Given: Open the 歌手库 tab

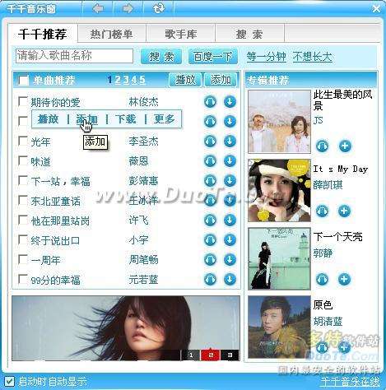Looking at the screenshot, I should pyautogui.click(x=181, y=35).
